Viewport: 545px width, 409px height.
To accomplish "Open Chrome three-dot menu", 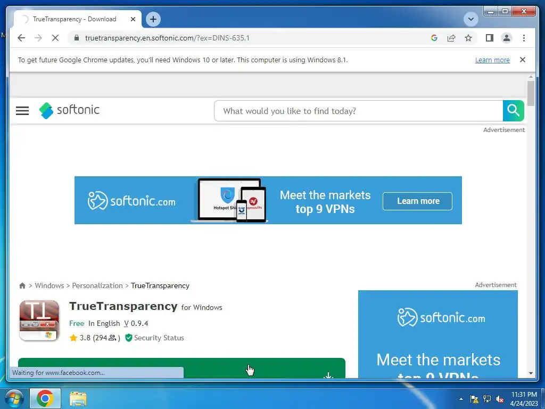I will point(524,38).
